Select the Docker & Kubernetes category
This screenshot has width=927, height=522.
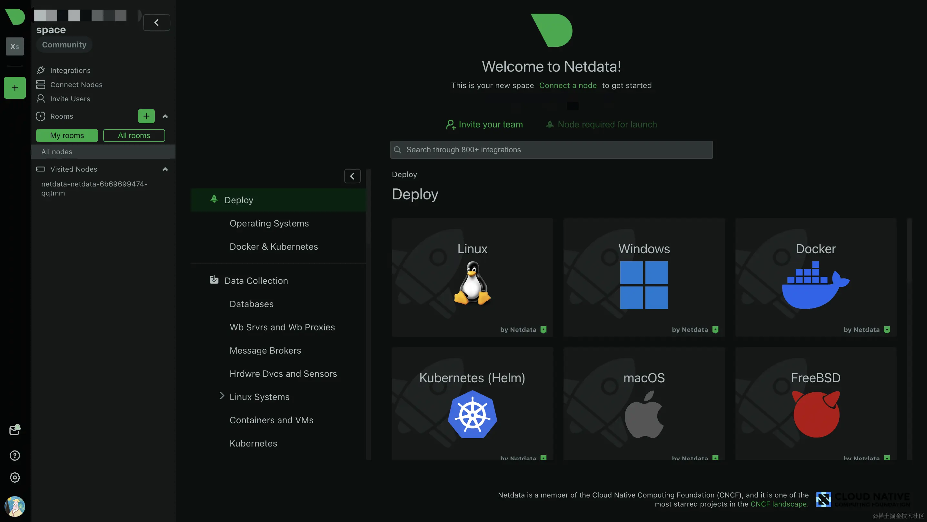[x=274, y=246]
